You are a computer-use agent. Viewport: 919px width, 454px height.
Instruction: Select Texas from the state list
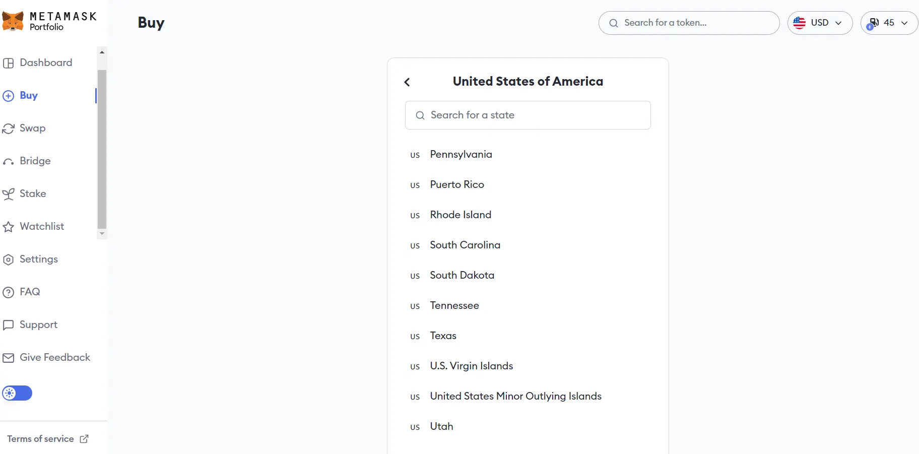tap(443, 336)
